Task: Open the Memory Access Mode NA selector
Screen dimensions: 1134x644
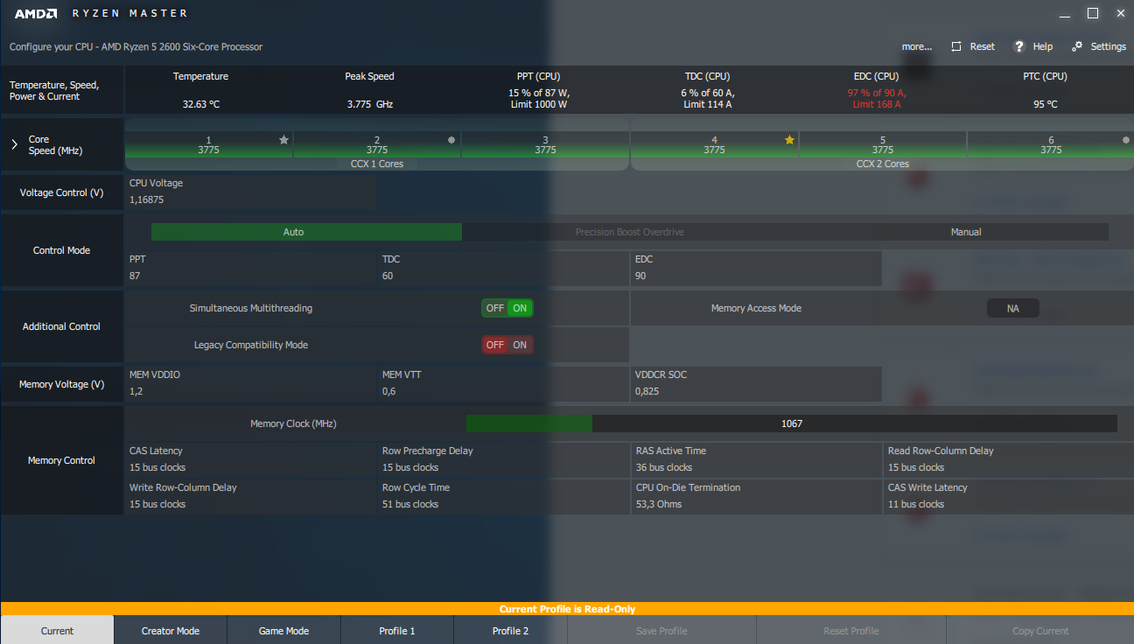Action: coord(1013,308)
